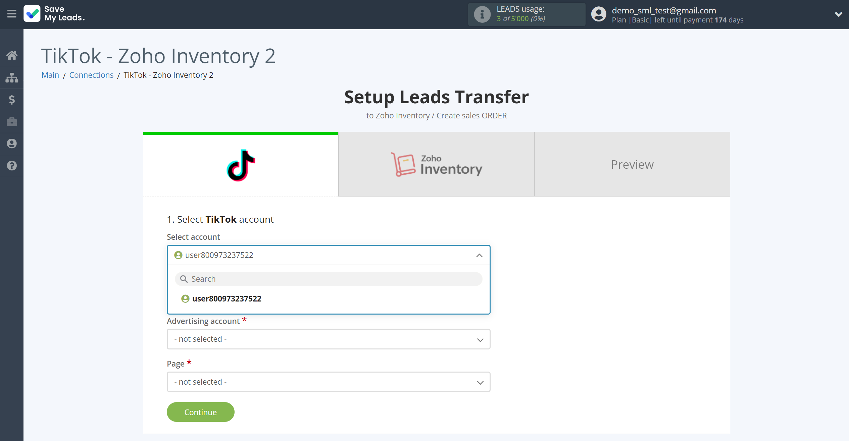Click the Search input field in dropdown
Image resolution: width=849 pixels, height=441 pixels.
point(329,279)
